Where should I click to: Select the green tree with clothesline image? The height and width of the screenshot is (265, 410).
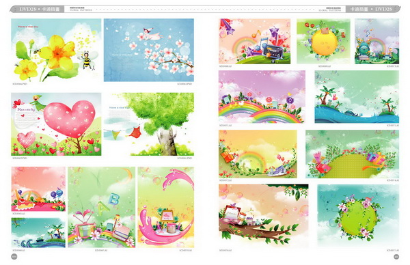(x=149, y=124)
